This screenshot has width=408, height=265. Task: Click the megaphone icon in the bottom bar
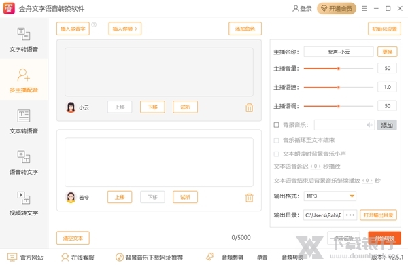pos(210,256)
